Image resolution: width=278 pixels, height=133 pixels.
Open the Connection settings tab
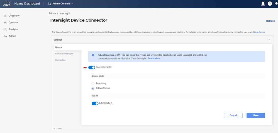pyautogui.click(x=60, y=60)
